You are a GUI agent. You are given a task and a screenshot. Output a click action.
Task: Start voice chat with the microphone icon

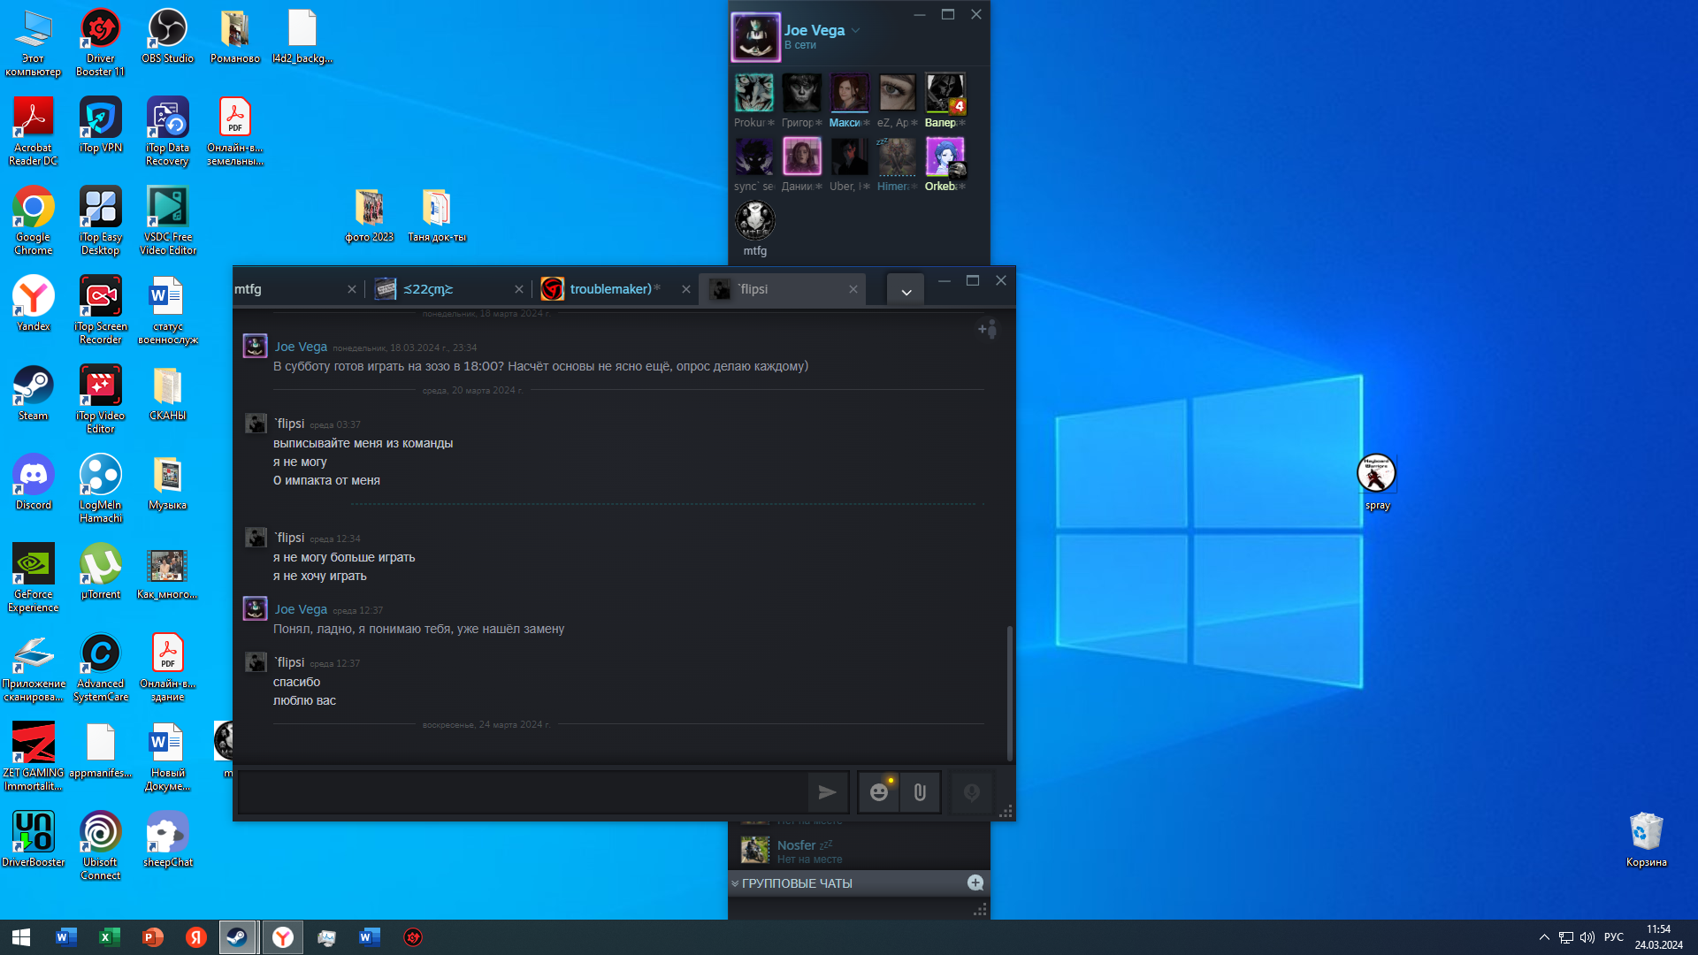(x=972, y=792)
